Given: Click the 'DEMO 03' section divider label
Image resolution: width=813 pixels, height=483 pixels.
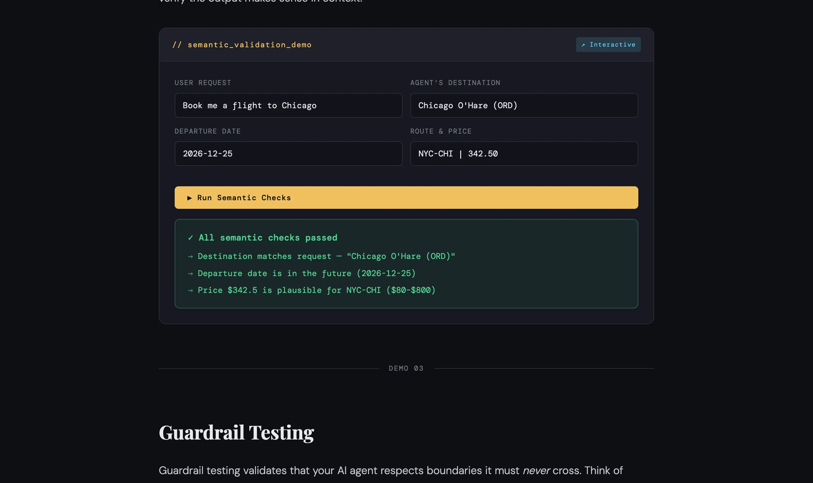Looking at the screenshot, I should click(406, 368).
